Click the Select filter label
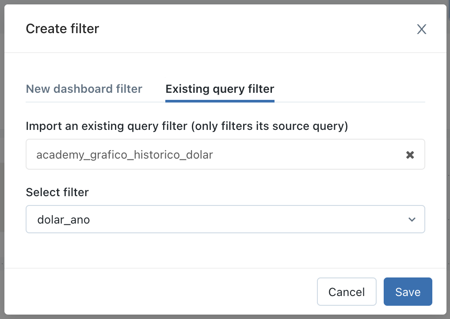Viewport: 450px width, 319px height. coord(57,192)
